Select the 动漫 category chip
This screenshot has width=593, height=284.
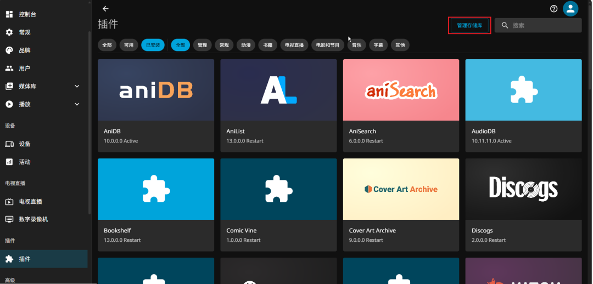click(x=246, y=45)
